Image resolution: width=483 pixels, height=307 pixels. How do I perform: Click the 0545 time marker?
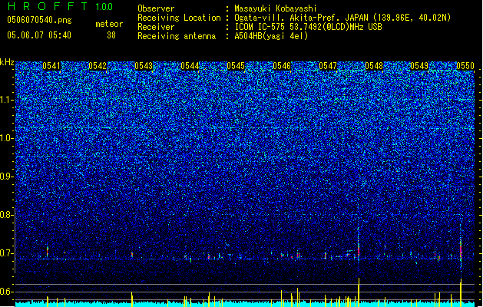[x=236, y=66]
